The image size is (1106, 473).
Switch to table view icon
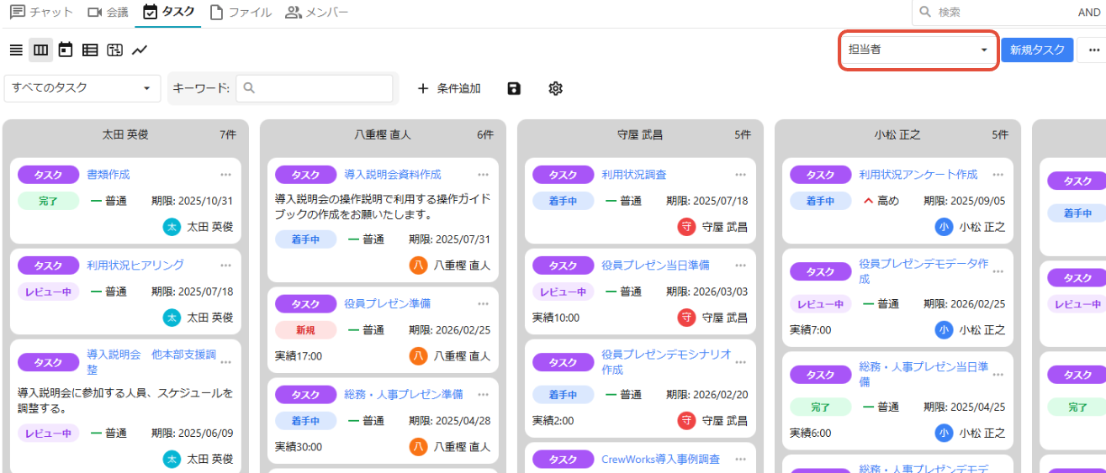point(90,50)
